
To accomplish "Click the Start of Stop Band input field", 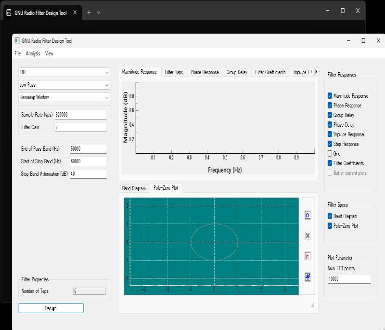I will coord(88,161).
